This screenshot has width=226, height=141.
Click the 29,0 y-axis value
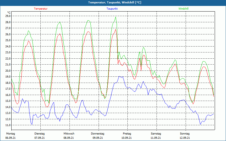click(8, 16)
